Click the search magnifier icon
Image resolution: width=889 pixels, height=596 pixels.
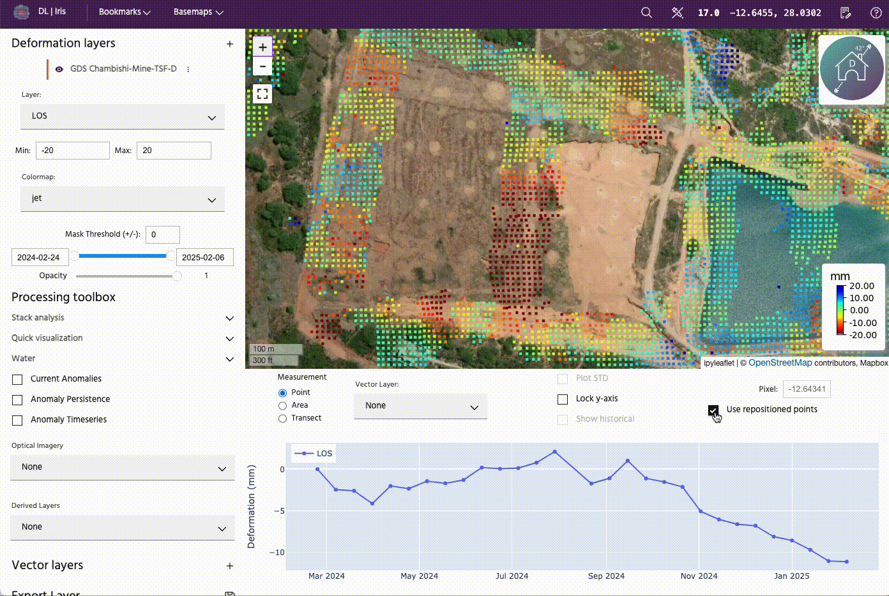tap(646, 13)
